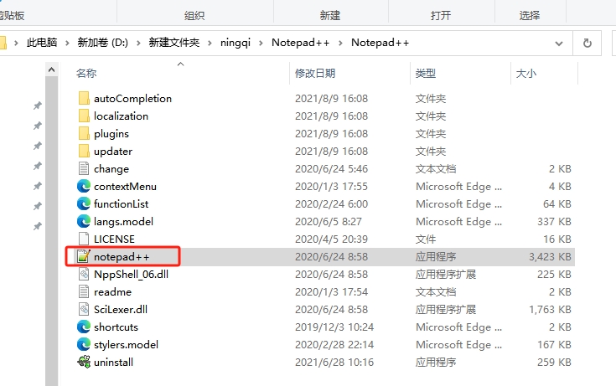The image size is (616, 386).
Task: Expand the chevron before 此电脑
Action: [x=16, y=43]
